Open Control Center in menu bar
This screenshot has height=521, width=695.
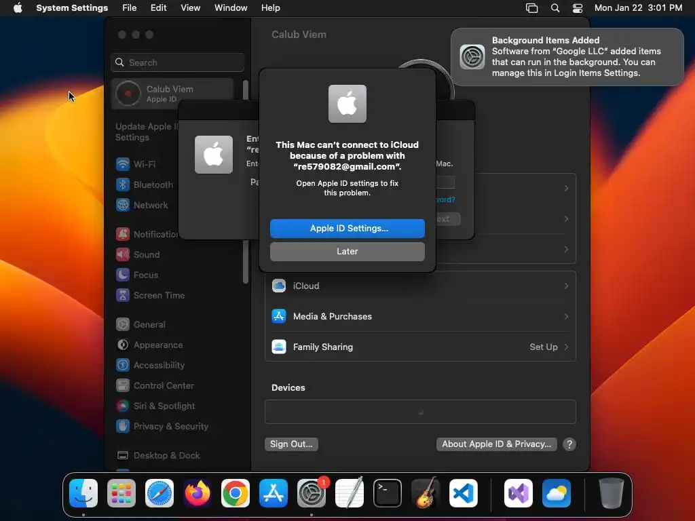click(x=578, y=8)
